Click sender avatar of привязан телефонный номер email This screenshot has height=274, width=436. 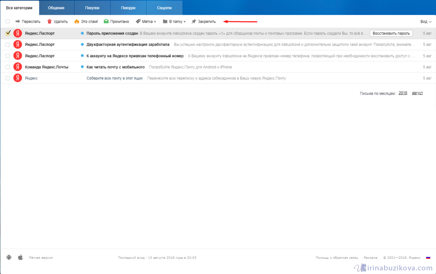pos(18,56)
